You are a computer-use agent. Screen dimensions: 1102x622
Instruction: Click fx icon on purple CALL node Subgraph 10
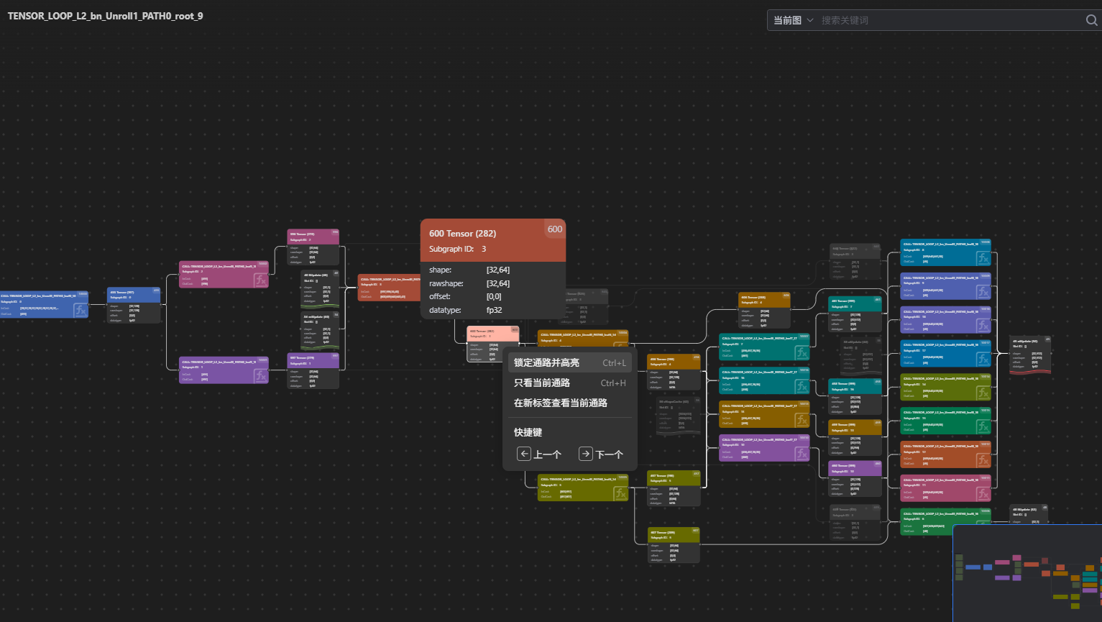(x=802, y=453)
